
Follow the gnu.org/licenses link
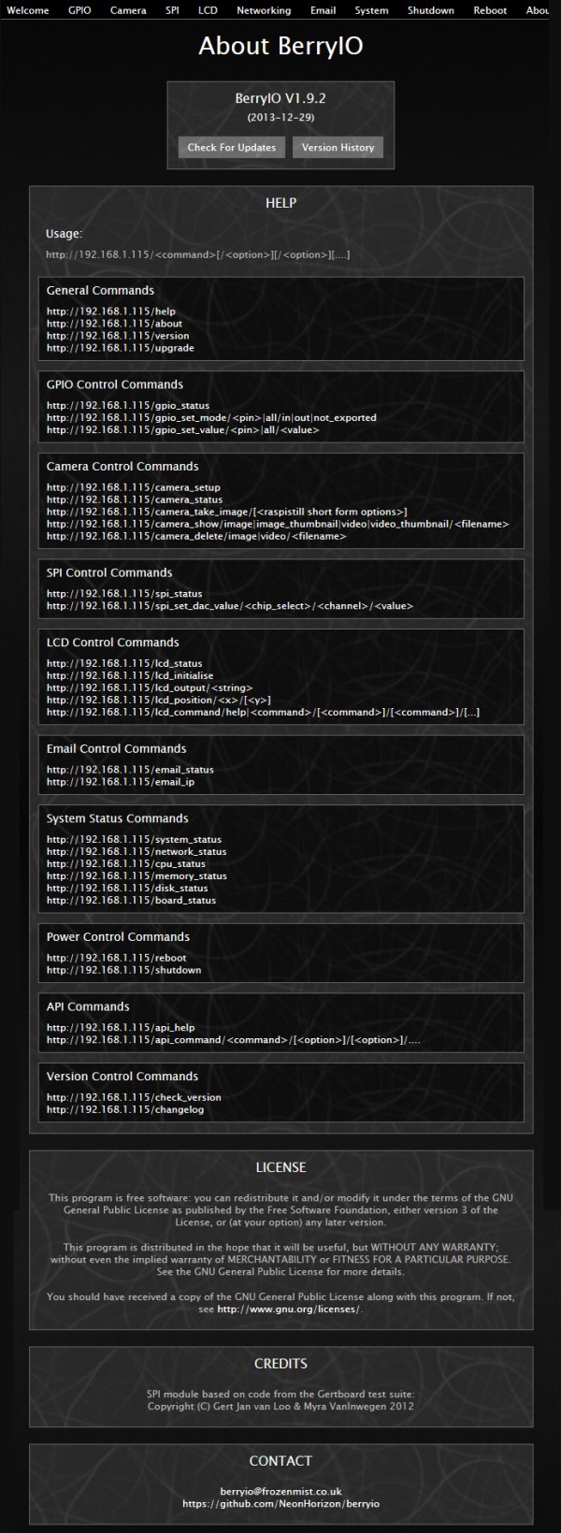[x=288, y=1309]
